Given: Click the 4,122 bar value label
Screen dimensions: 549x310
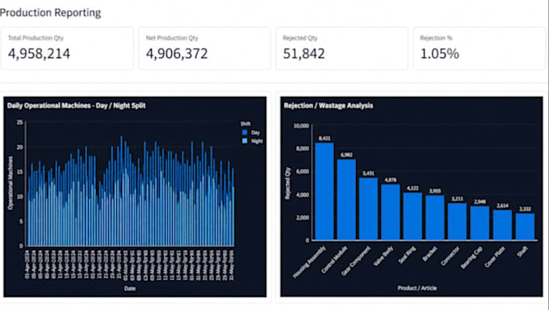Looking at the screenshot, I should coord(413,188).
